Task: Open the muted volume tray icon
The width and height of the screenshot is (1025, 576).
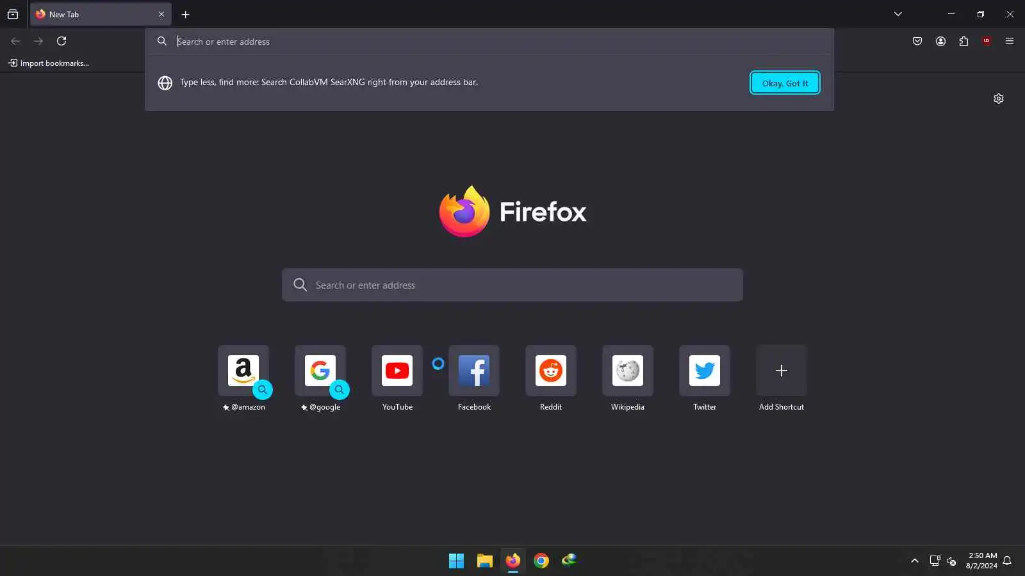Action: [951, 561]
